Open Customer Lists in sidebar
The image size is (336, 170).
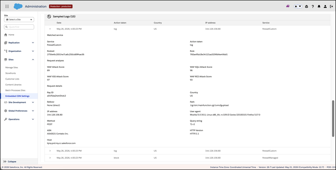pyautogui.click(x=12, y=79)
